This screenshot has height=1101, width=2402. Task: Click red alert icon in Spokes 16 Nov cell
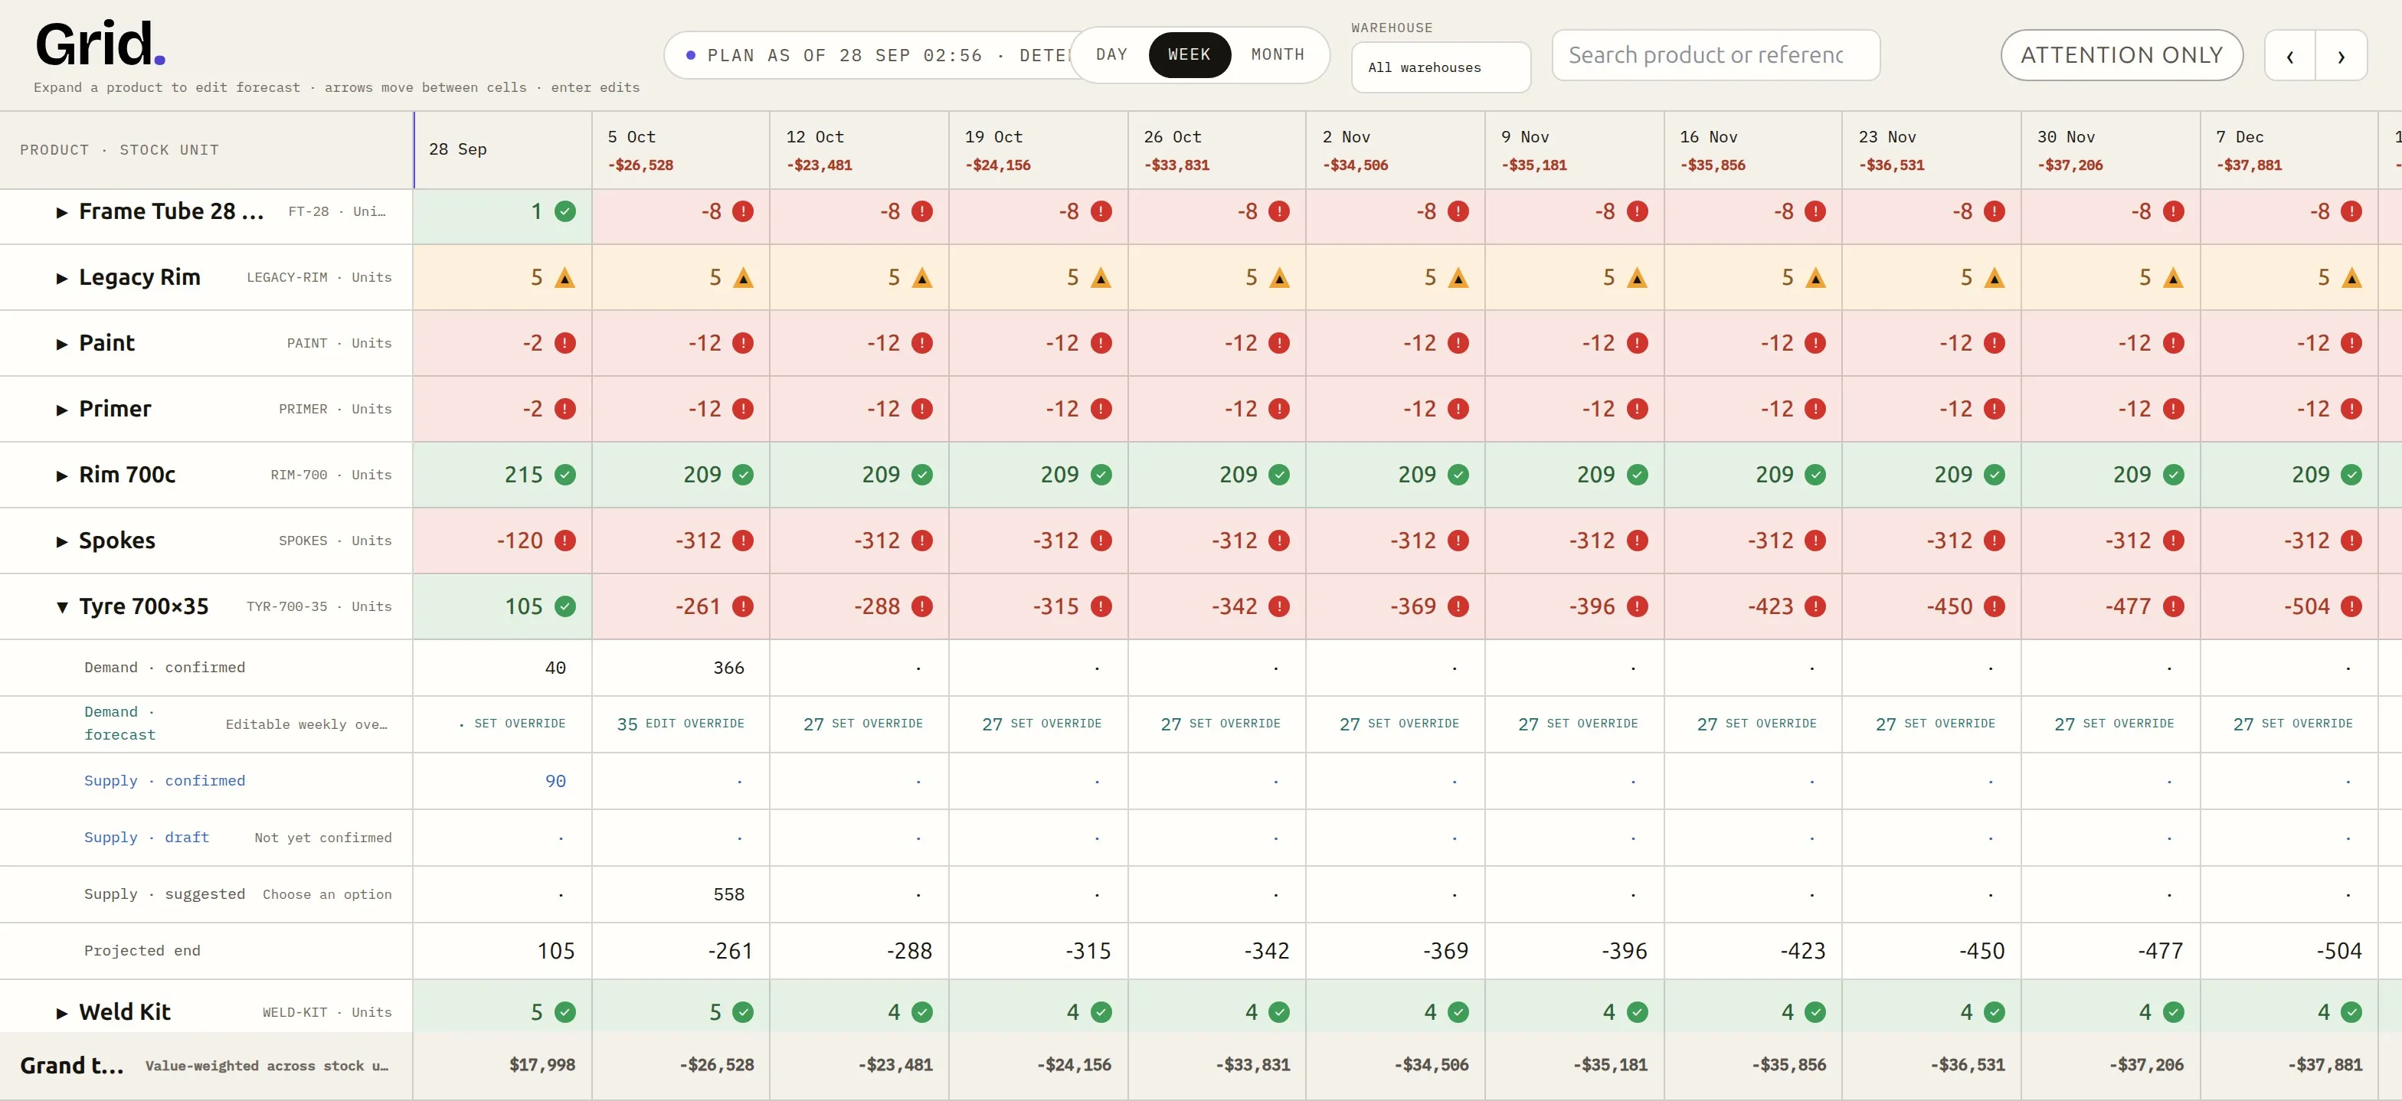click(1815, 541)
